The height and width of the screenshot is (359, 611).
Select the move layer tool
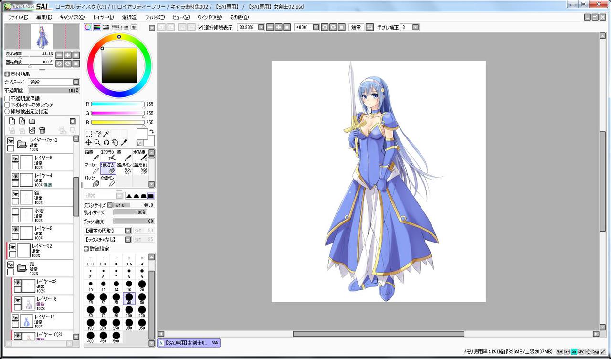(x=89, y=142)
